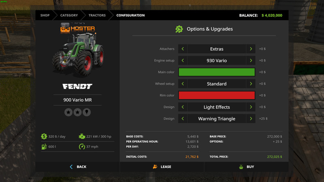Click the light bulb badge icon

pyautogui.click(x=86, y=112)
